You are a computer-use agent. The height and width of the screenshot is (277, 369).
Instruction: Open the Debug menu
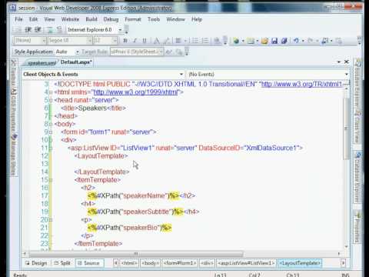pyautogui.click(x=111, y=19)
